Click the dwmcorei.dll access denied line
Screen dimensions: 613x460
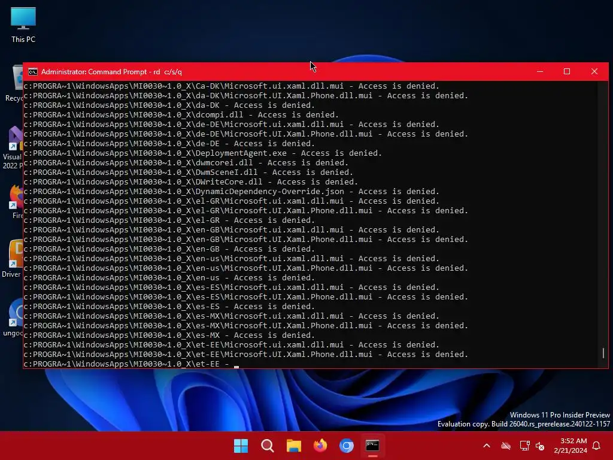186,163
